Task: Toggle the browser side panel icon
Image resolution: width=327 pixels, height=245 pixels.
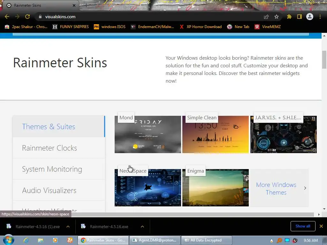Action: pos(300,17)
